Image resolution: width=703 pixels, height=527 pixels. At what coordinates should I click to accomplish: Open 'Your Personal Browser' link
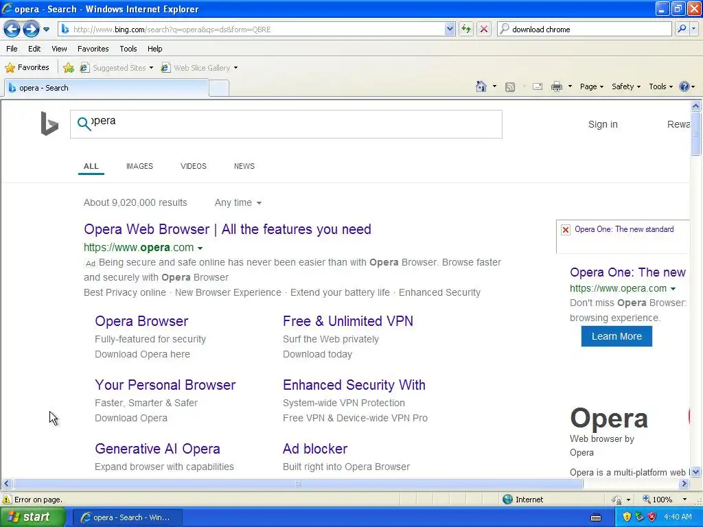(165, 385)
